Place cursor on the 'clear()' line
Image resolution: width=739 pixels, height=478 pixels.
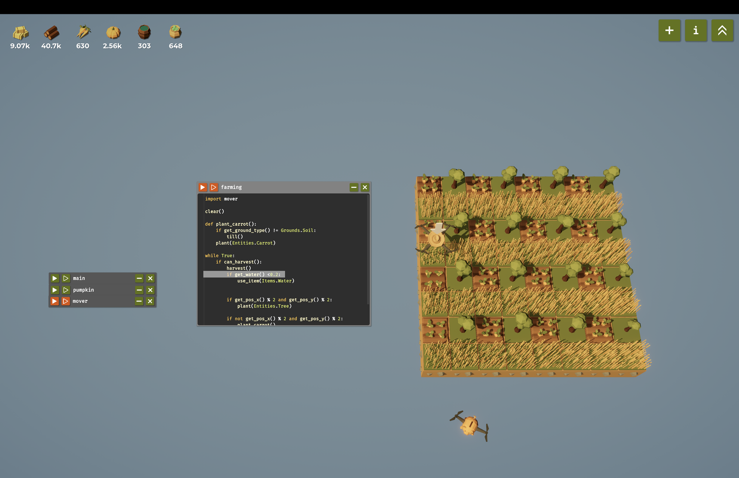tap(215, 211)
